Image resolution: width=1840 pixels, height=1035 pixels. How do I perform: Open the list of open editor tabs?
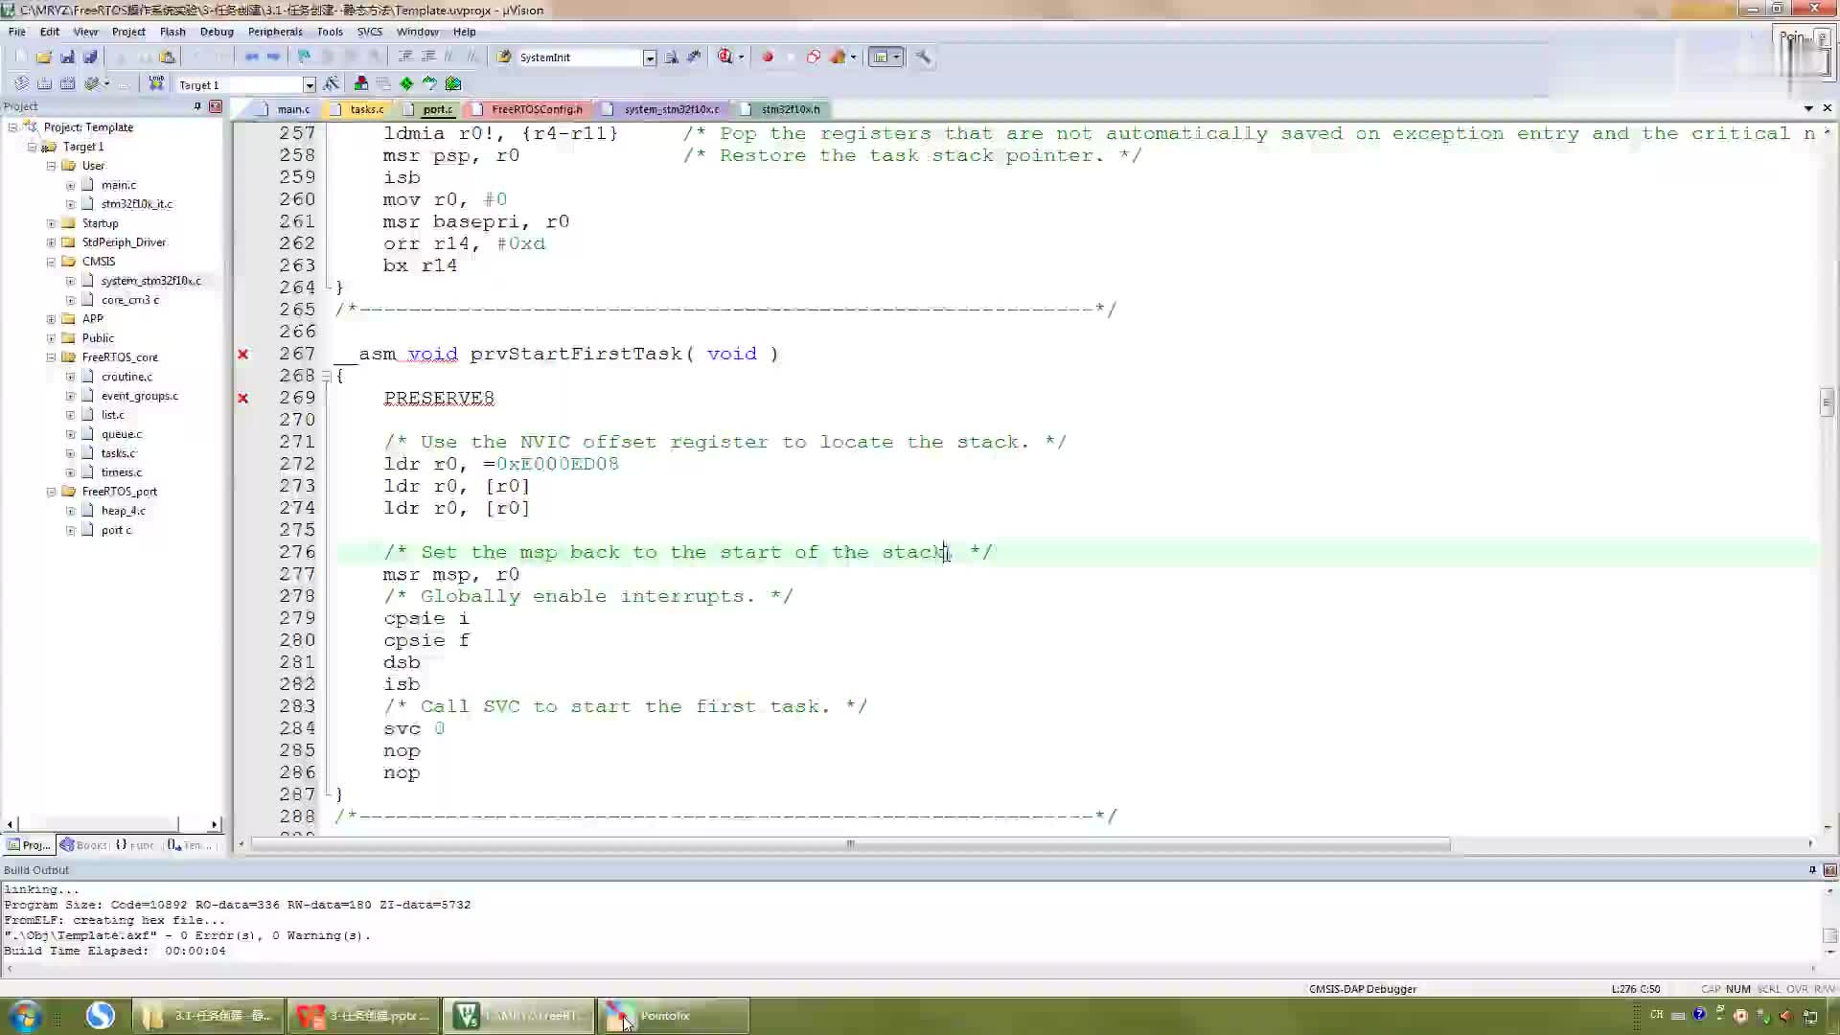pyautogui.click(x=1808, y=108)
